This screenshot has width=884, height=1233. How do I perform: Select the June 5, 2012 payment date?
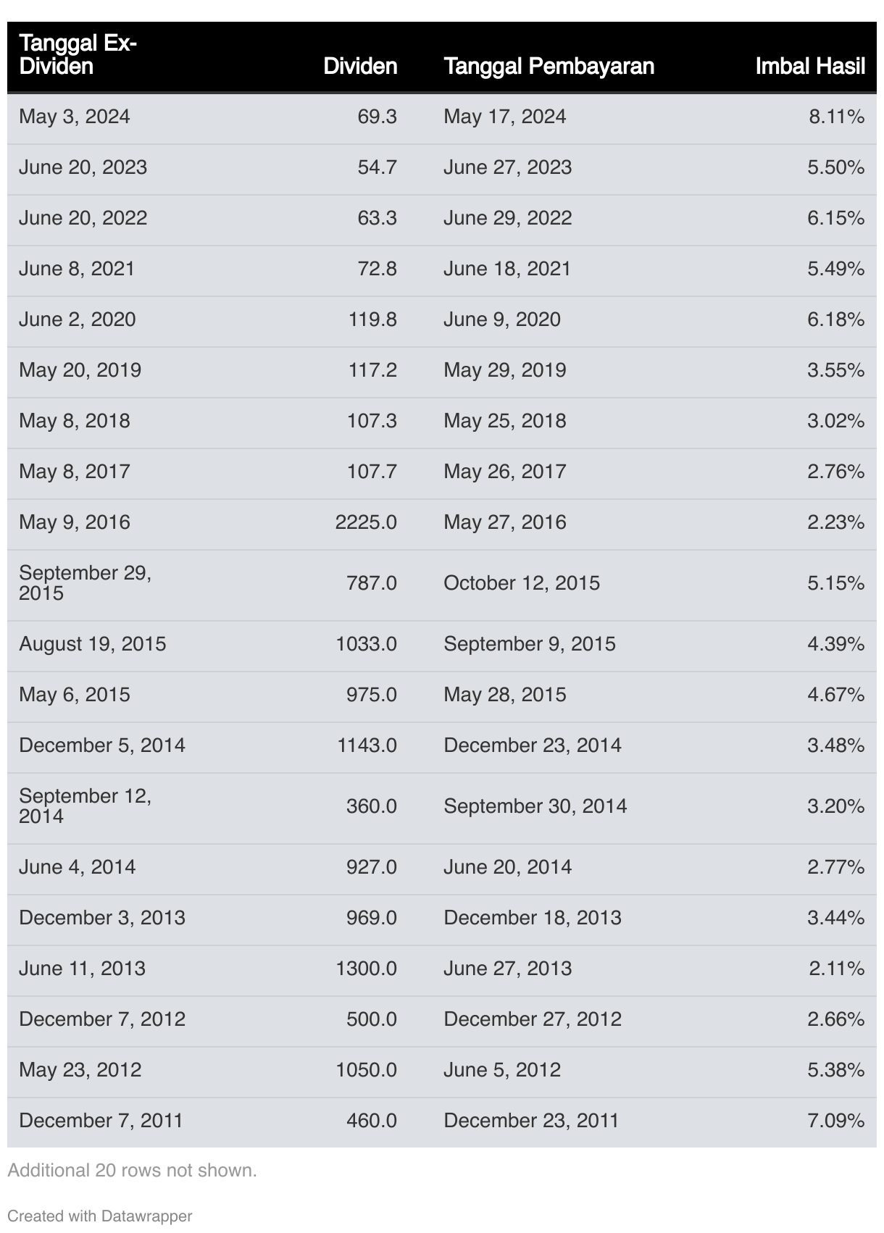tap(502, 1070)
